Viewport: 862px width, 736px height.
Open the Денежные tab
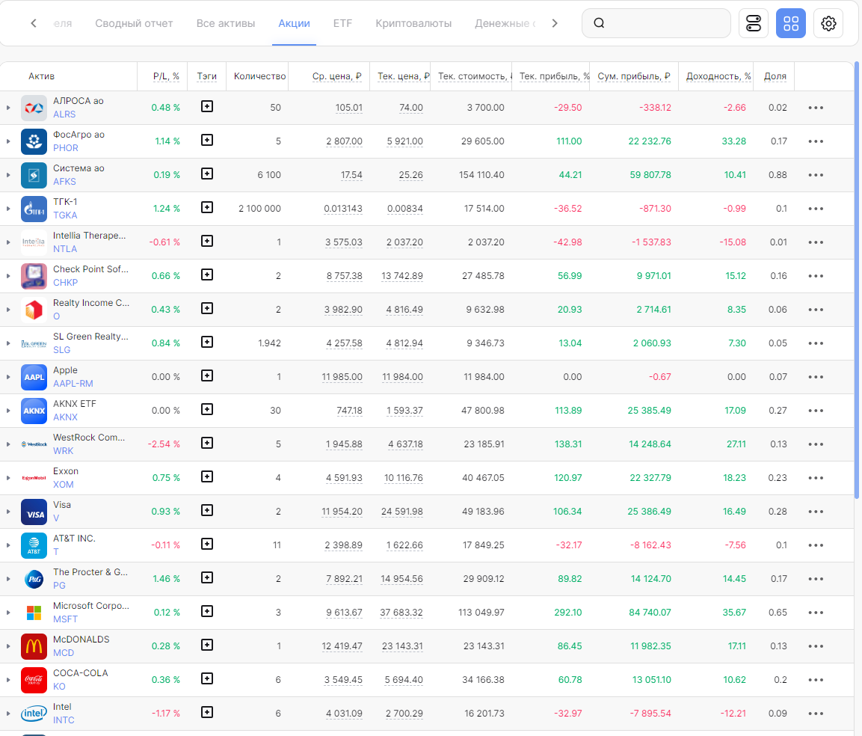[x=505, y=23]
